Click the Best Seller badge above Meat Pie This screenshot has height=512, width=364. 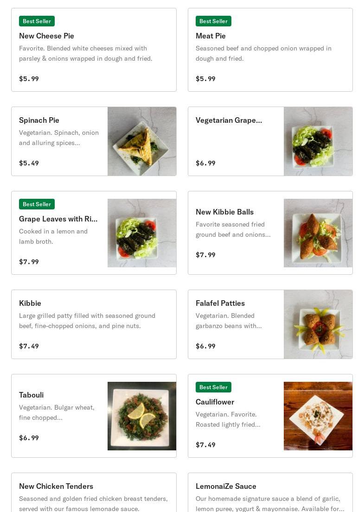(x=213, y=21)
